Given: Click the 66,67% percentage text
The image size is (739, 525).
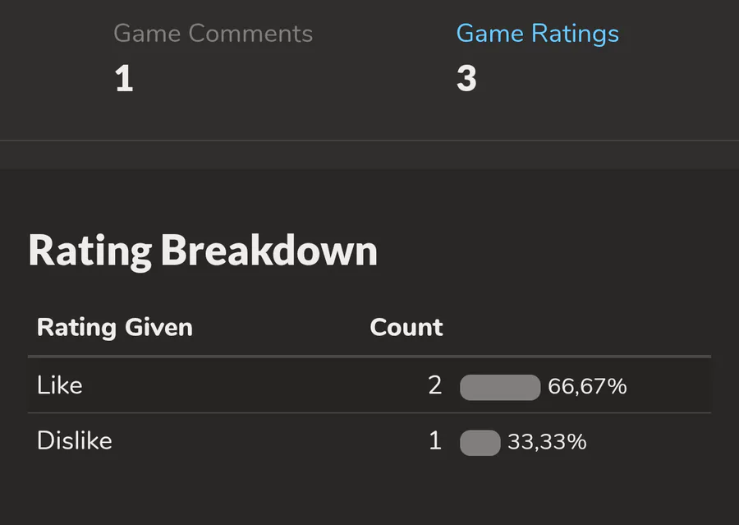Looking at the screenshot, I should (587, 386).
